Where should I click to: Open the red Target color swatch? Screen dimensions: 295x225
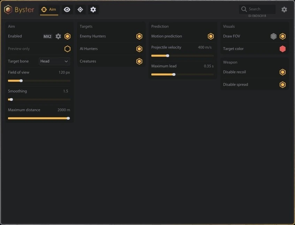pos(282,49)
